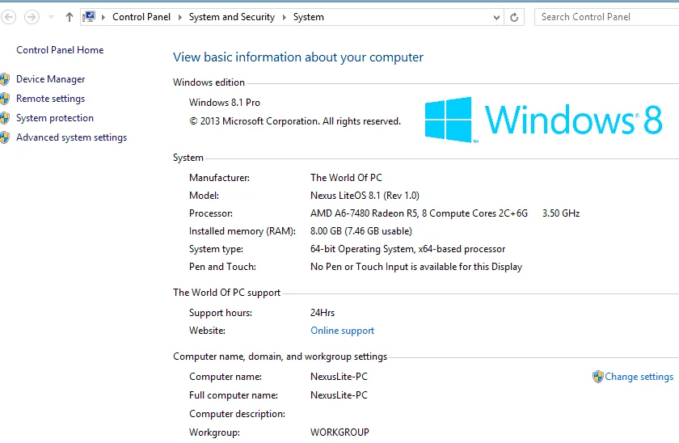Click the Forward navigation arrow

click(x=32, y=17)
